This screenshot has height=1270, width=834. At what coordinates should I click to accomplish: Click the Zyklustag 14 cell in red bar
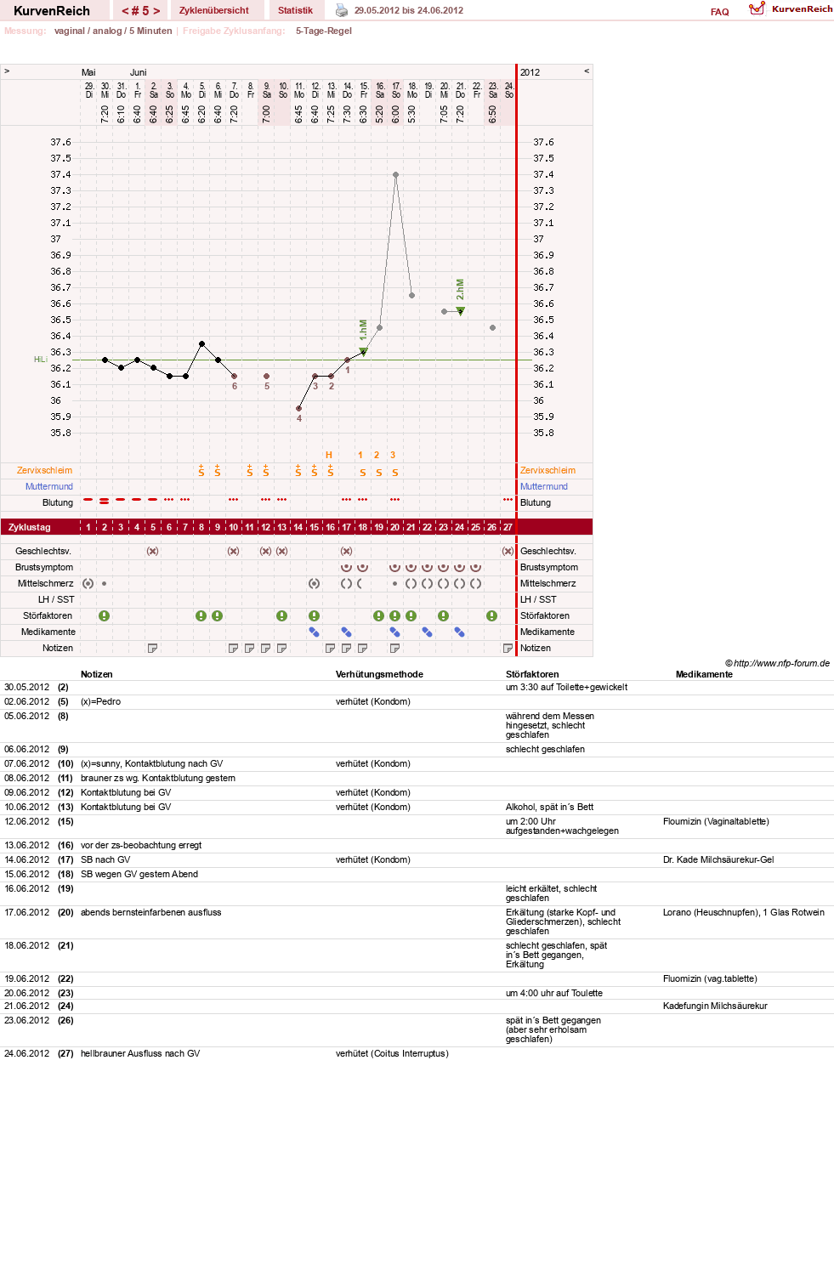pyautogui.click(x=298, y=527)
